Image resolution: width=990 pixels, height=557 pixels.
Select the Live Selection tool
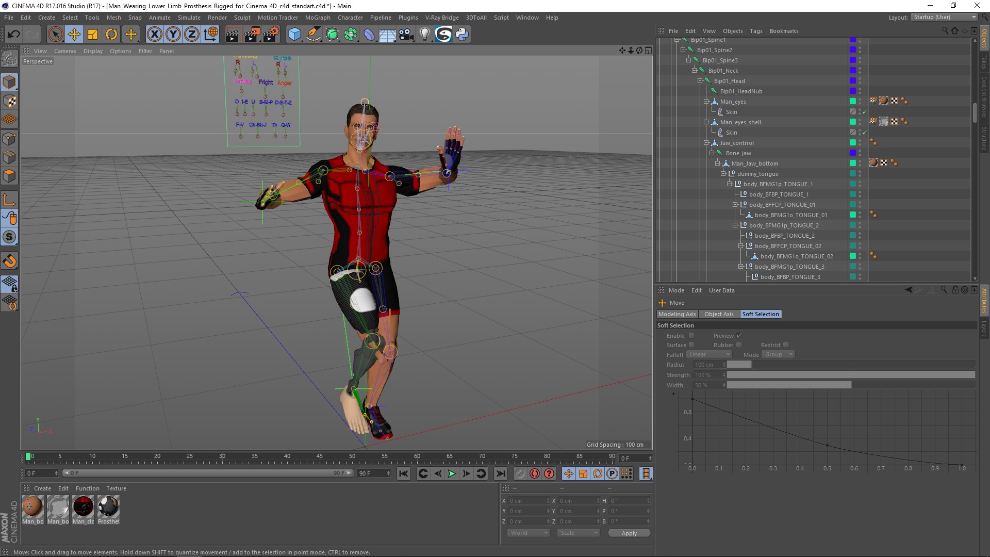coord(55,35)
